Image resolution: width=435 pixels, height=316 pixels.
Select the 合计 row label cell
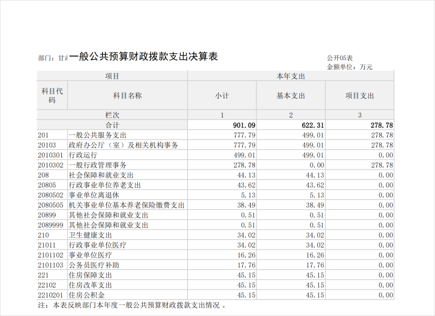(112, 125)
